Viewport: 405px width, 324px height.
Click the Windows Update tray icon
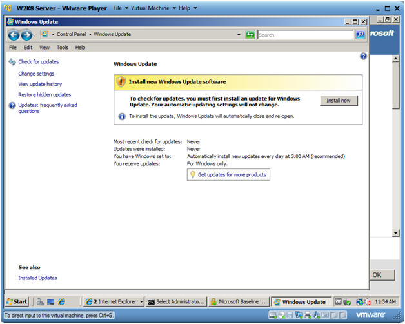pos(360,302)
